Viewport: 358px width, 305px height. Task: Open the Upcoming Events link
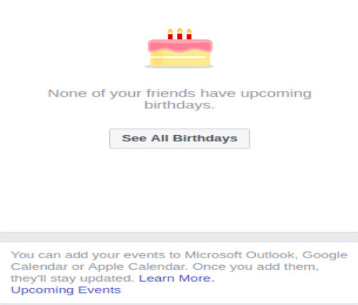pyautogui.click(x=66, y=290)
